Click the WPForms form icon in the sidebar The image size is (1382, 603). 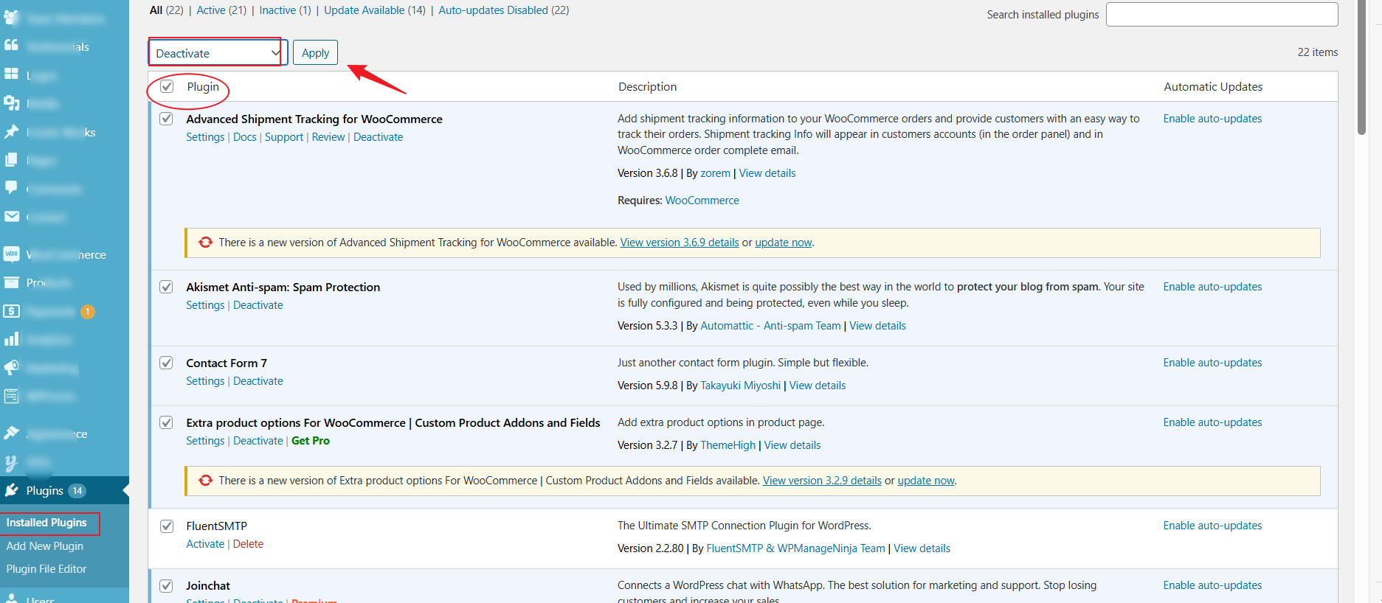click(11, 396)
